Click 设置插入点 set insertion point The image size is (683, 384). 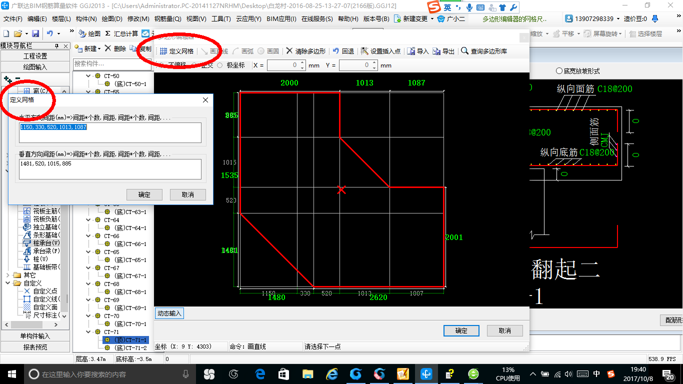click(x=380, y=51)
